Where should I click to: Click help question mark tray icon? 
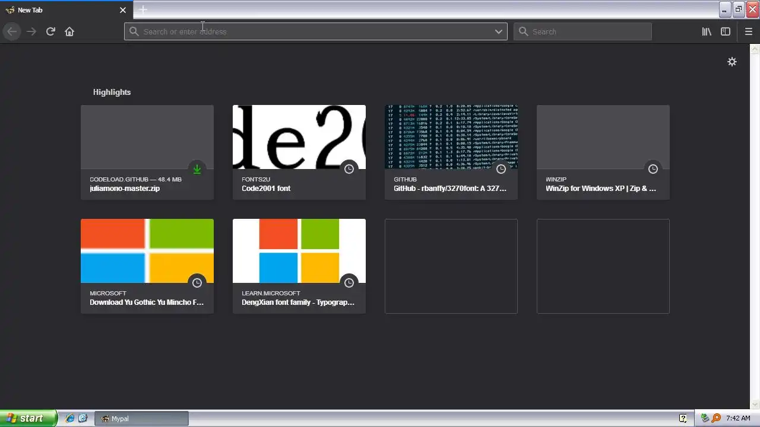683,418
